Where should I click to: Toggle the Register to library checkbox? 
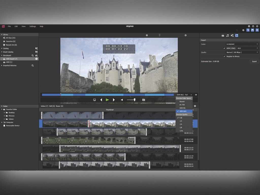click(224, 56)
